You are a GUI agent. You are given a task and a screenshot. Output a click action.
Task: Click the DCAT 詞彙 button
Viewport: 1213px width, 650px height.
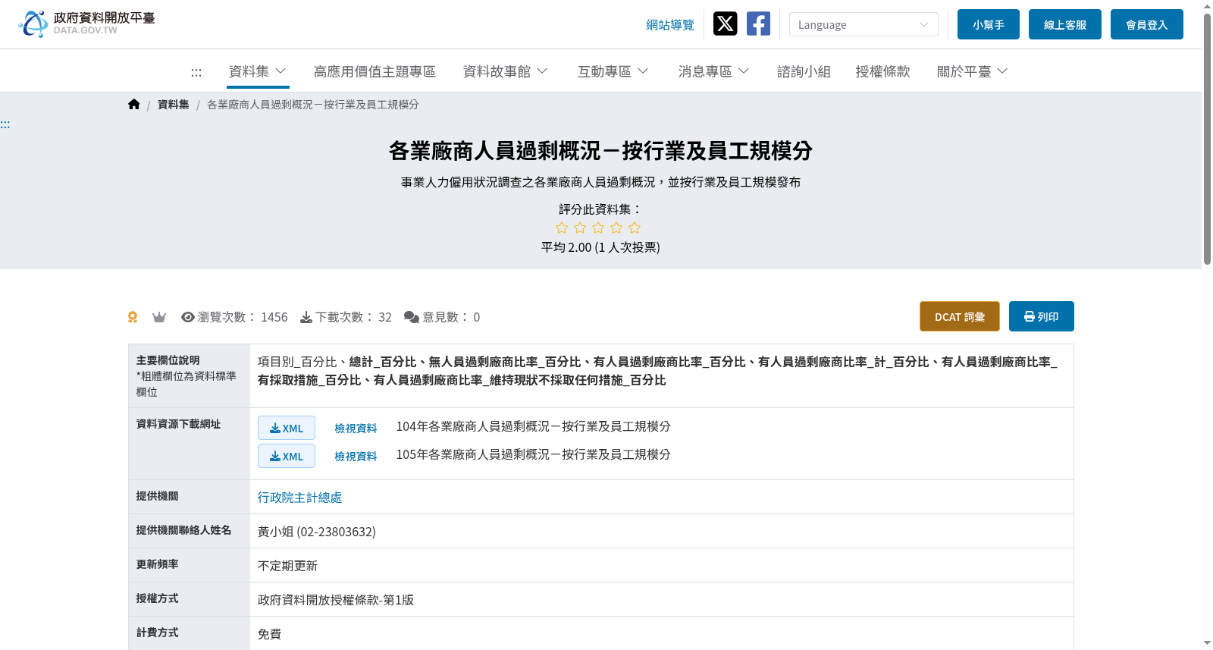click(960, 316)
